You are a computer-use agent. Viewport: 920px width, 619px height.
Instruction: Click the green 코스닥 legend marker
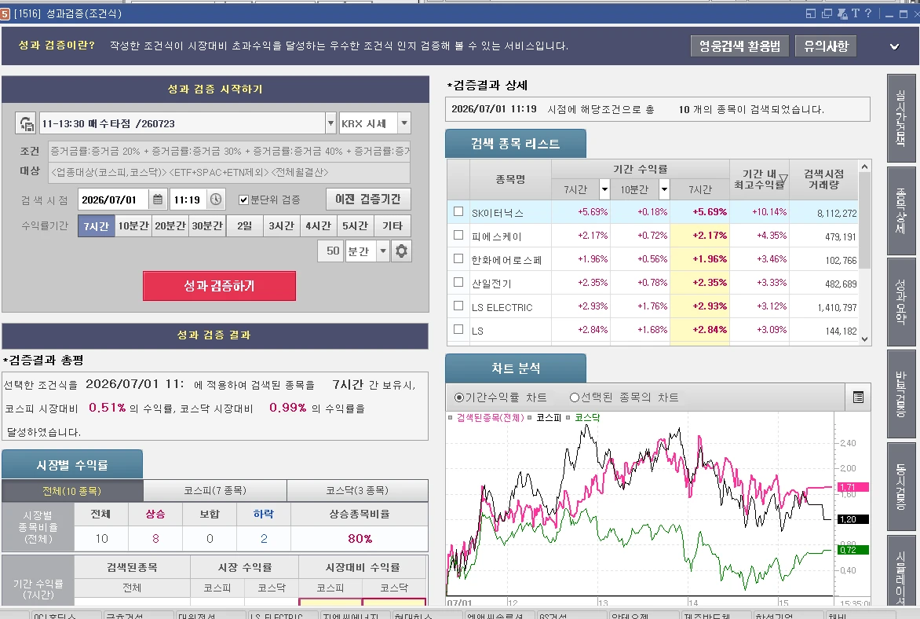[x=568, y=418]
